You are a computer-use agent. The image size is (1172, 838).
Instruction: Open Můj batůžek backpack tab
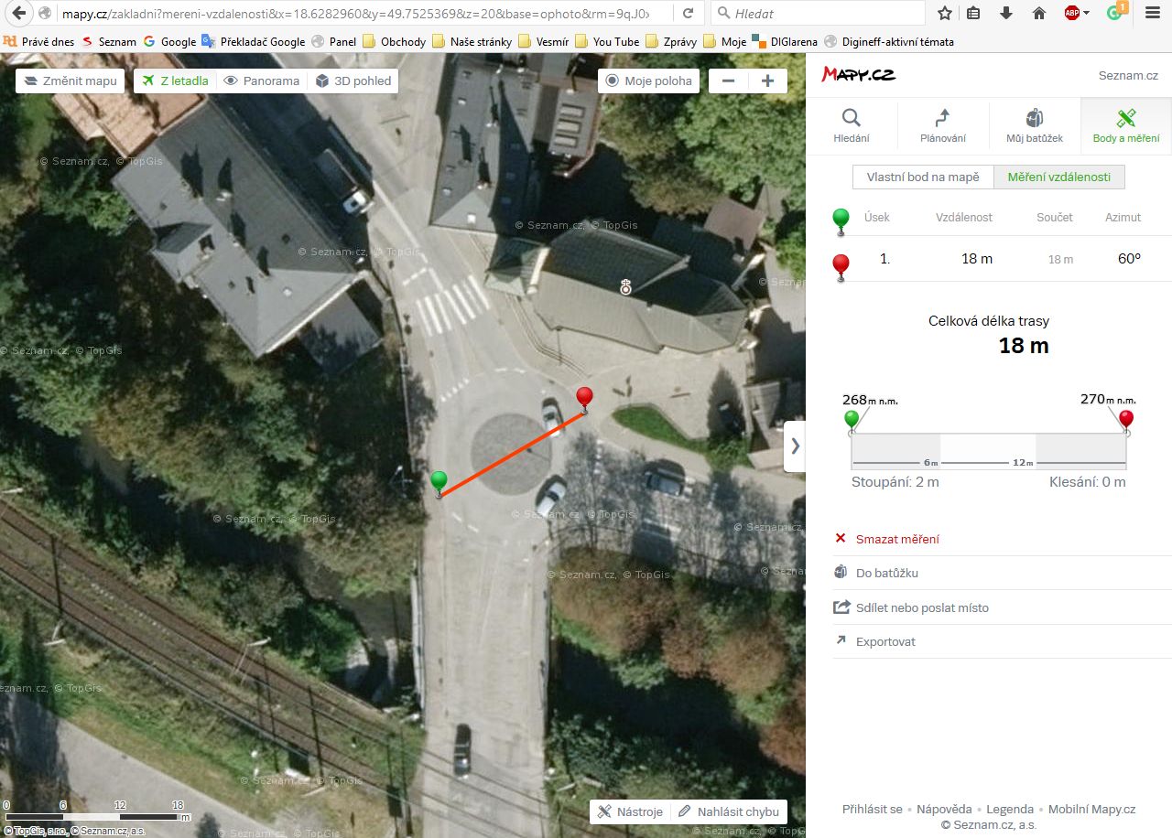pos(1035,125)
